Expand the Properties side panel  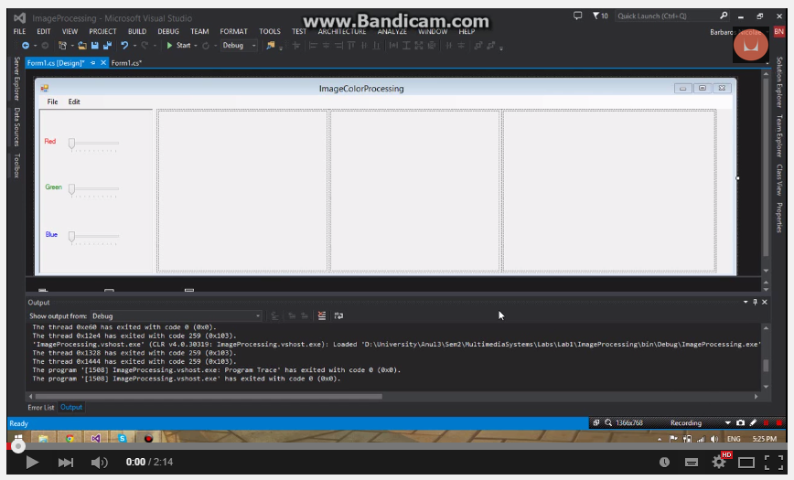coord(779,218)
